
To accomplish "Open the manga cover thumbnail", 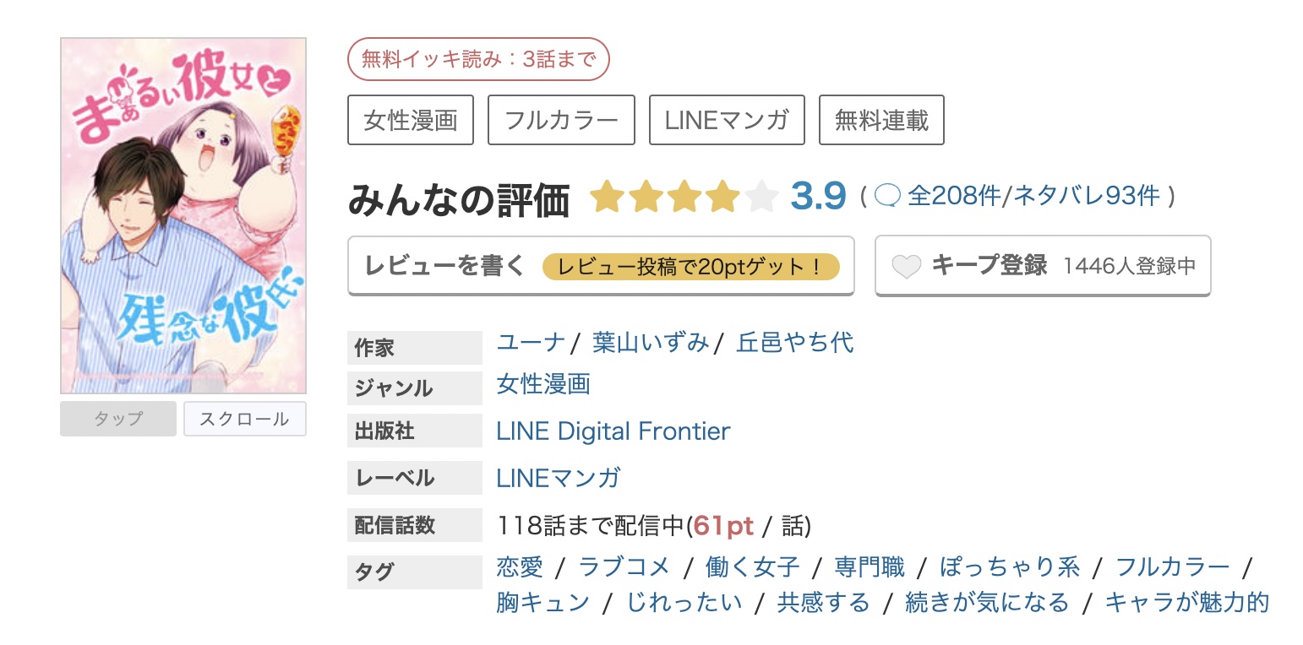I will (183, 215).
